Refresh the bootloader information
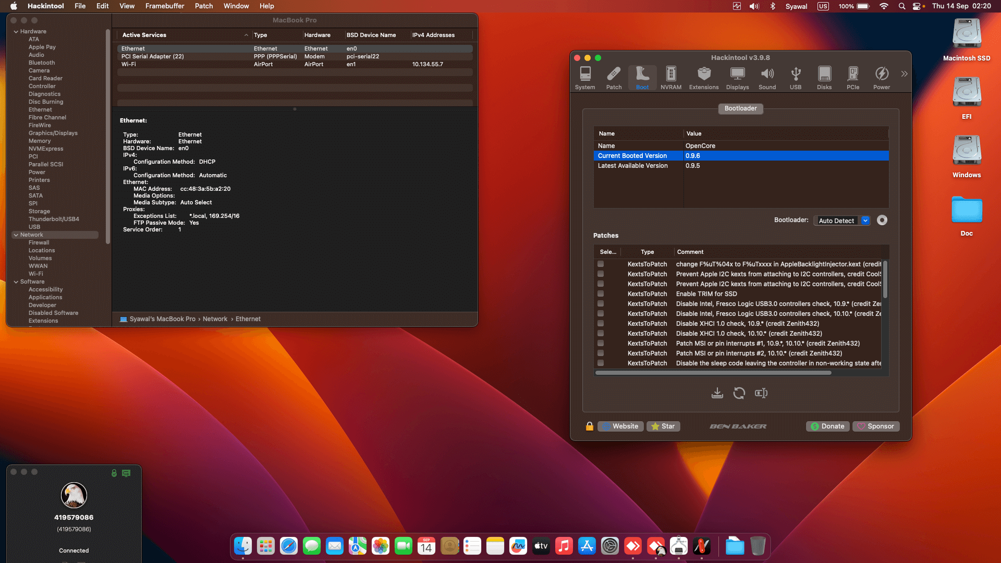 pos(739,393)
